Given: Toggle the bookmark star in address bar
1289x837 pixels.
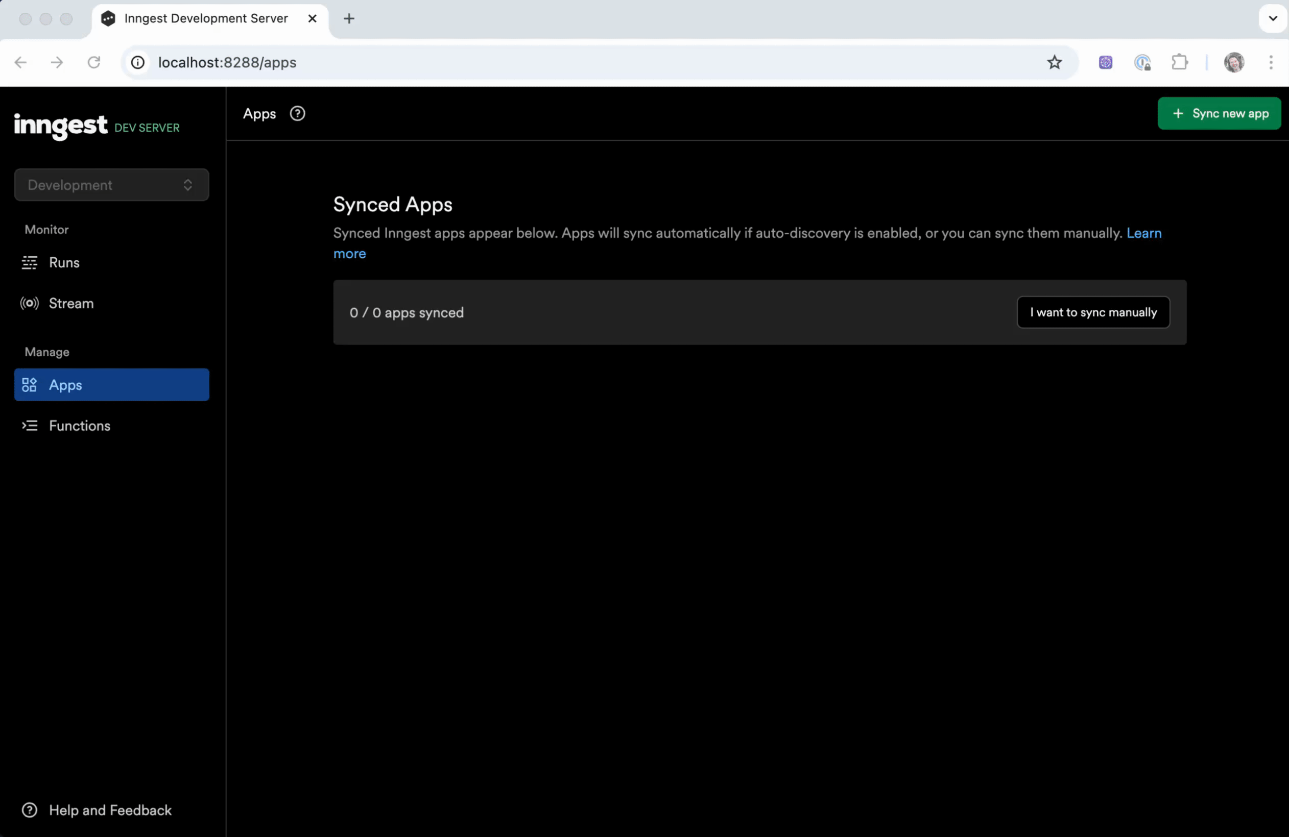Looking at the screenshot, I should click(1054, 62).
